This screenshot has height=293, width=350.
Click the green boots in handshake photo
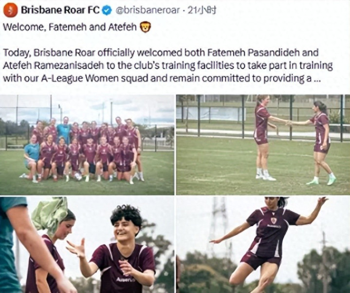pos(322,180)
